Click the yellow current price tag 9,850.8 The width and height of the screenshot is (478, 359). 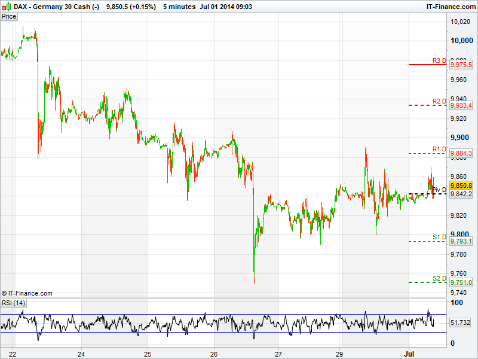(461, 185)
